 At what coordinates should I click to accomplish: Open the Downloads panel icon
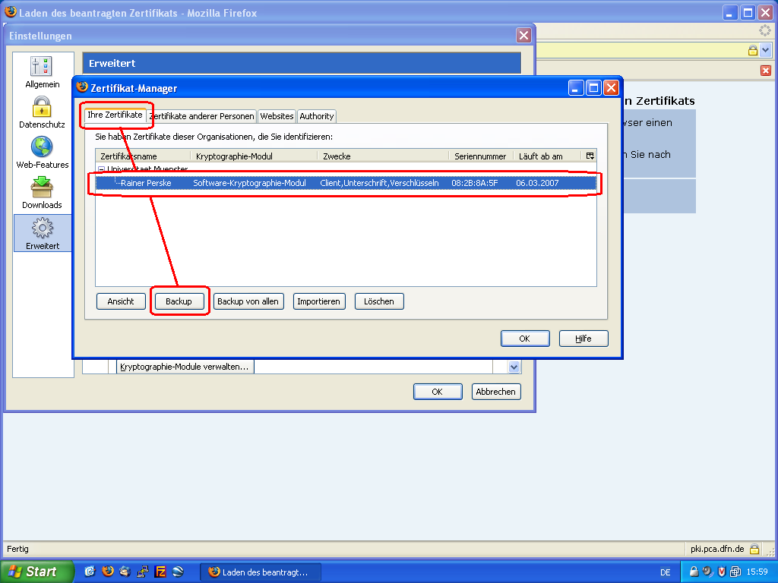coord(43,193)
